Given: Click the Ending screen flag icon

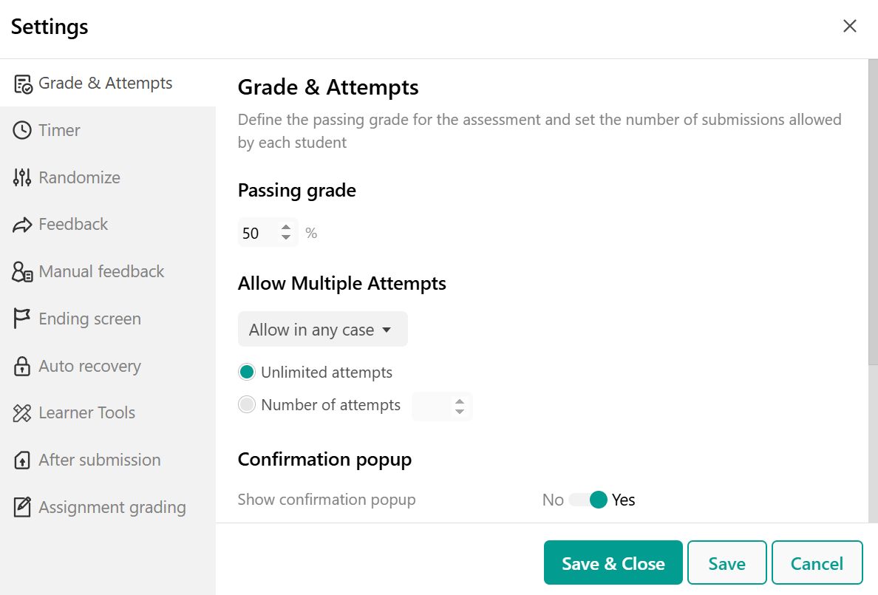Looking at the screenshot, I should tap(22, 319).
